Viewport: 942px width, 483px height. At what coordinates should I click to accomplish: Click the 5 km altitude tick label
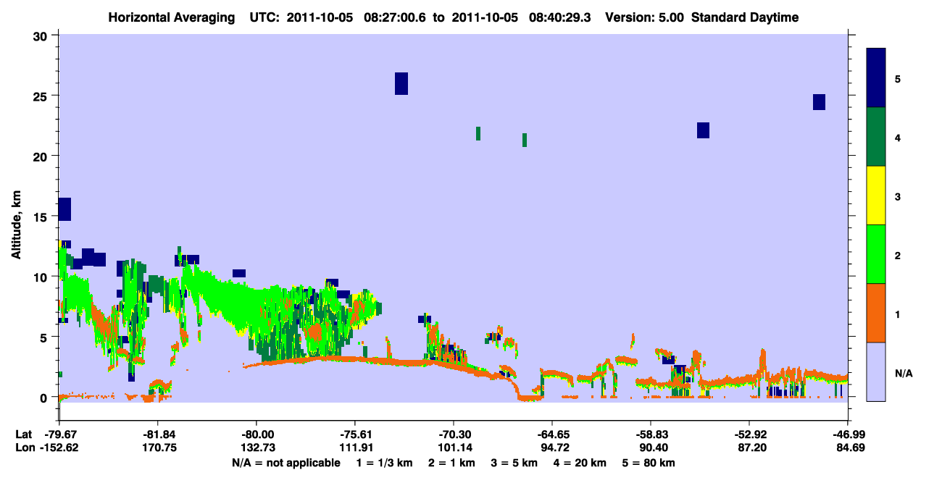[x=44, y=337]
